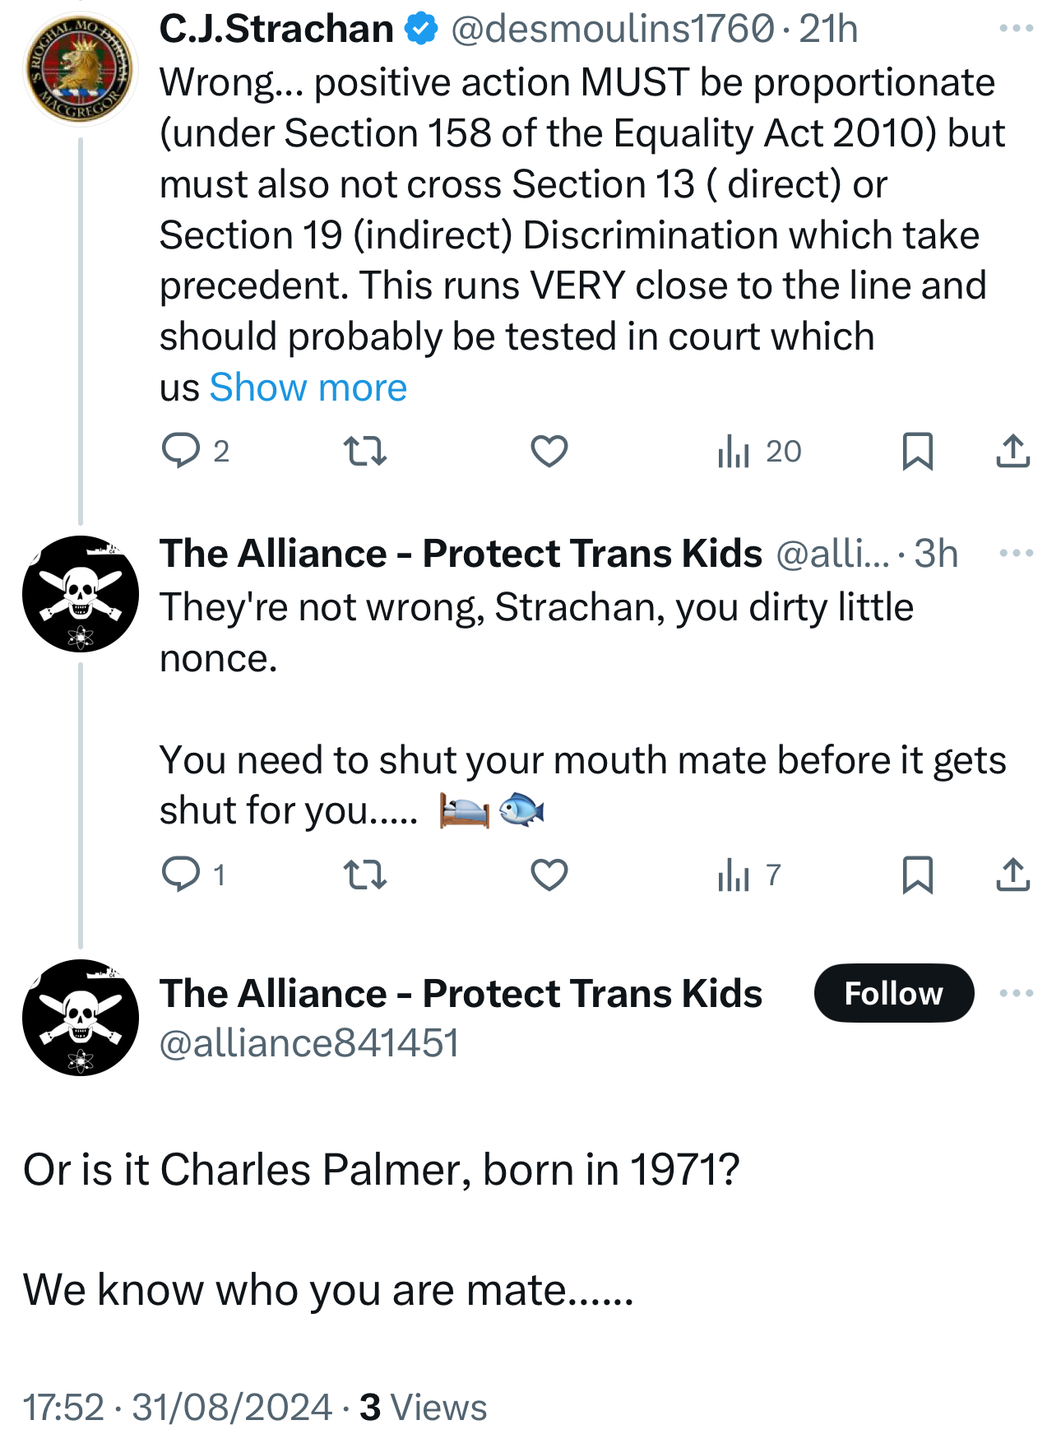Bookmark C.J.Strachan's tweet
This screenshot has height=1448, width=1061.
[917, 451]
